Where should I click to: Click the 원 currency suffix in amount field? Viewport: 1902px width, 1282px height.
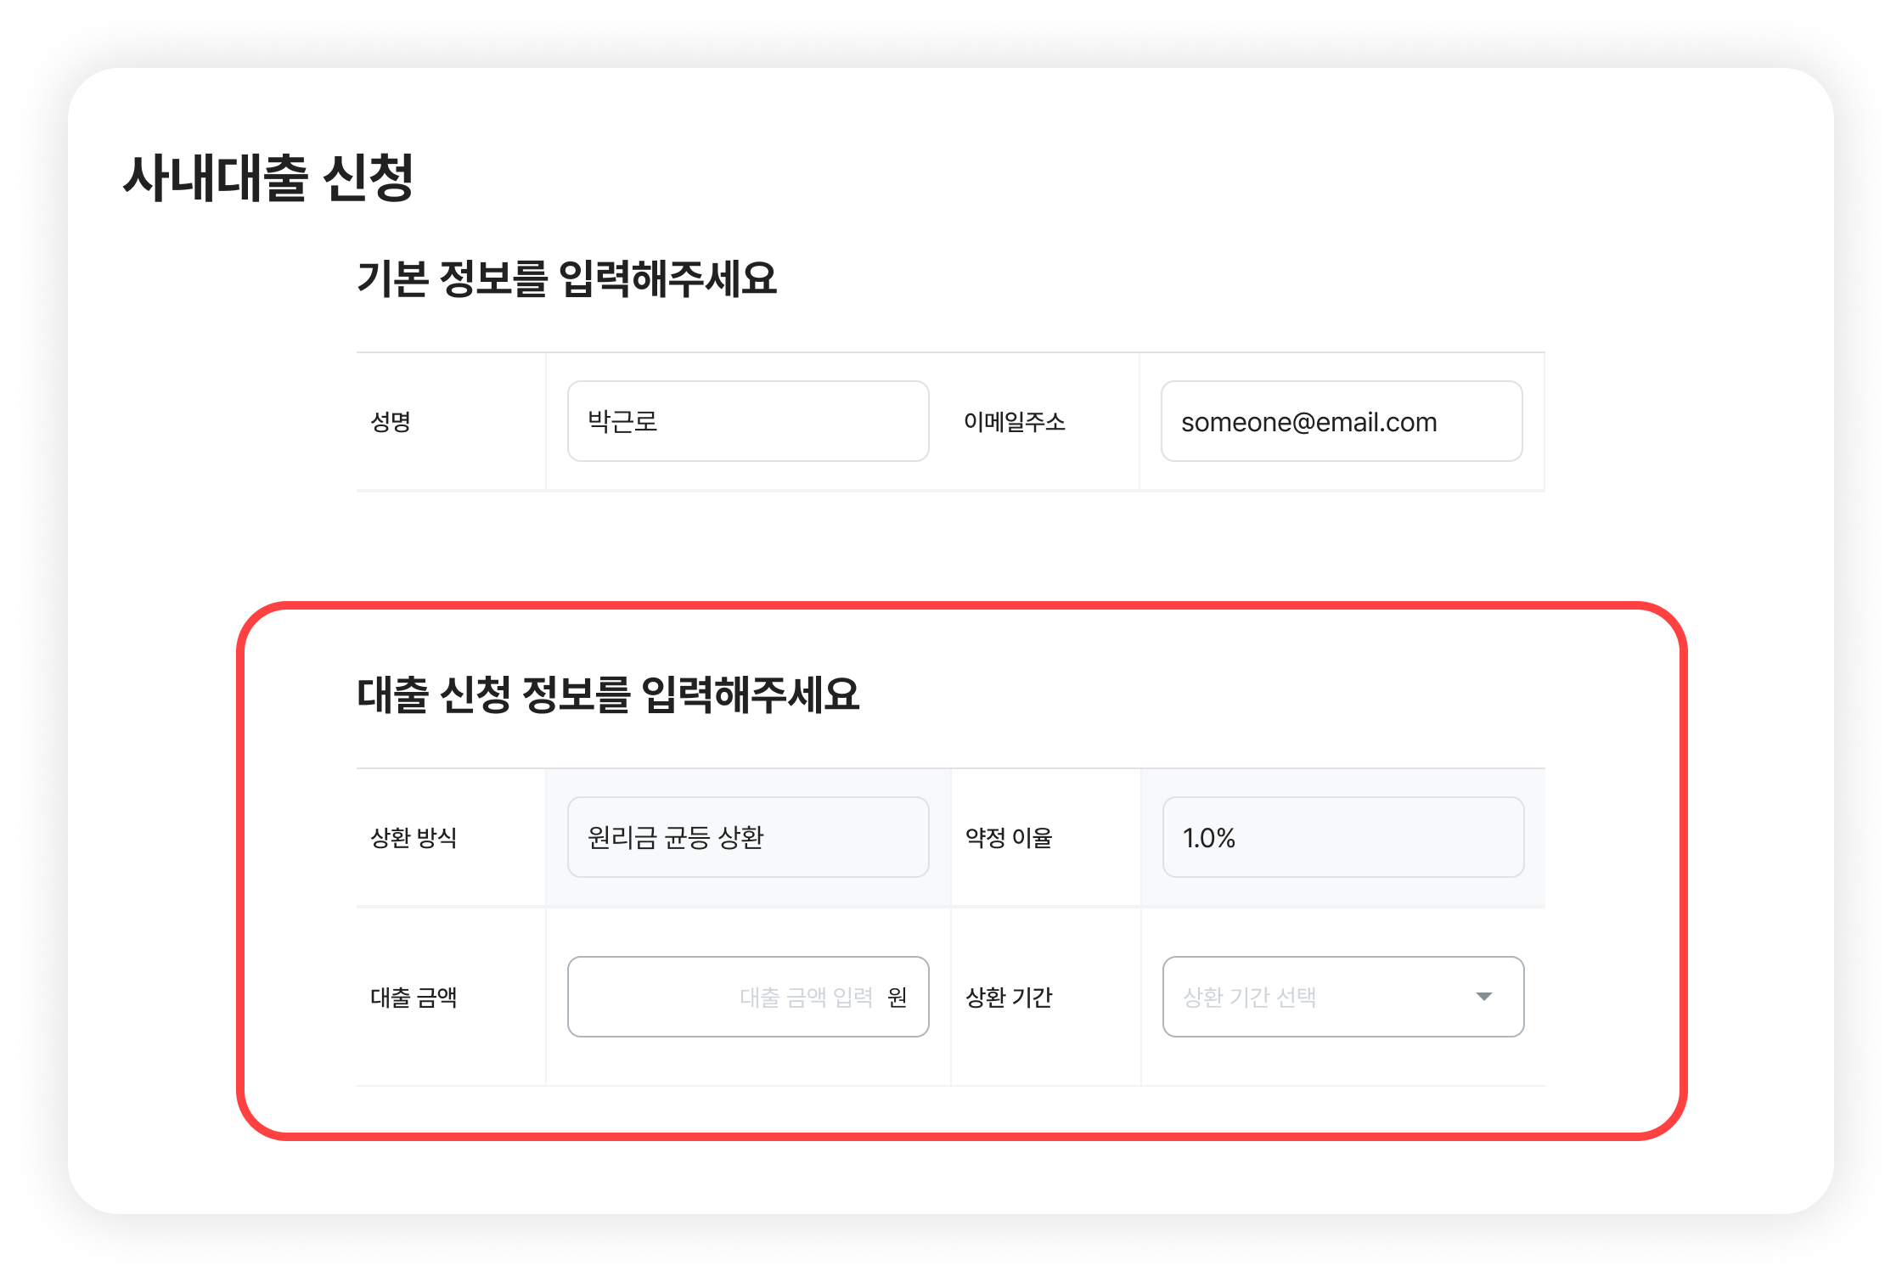(x=898, y=998)
